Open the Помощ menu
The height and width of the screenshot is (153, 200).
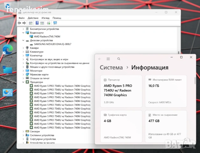click(57, 18)
